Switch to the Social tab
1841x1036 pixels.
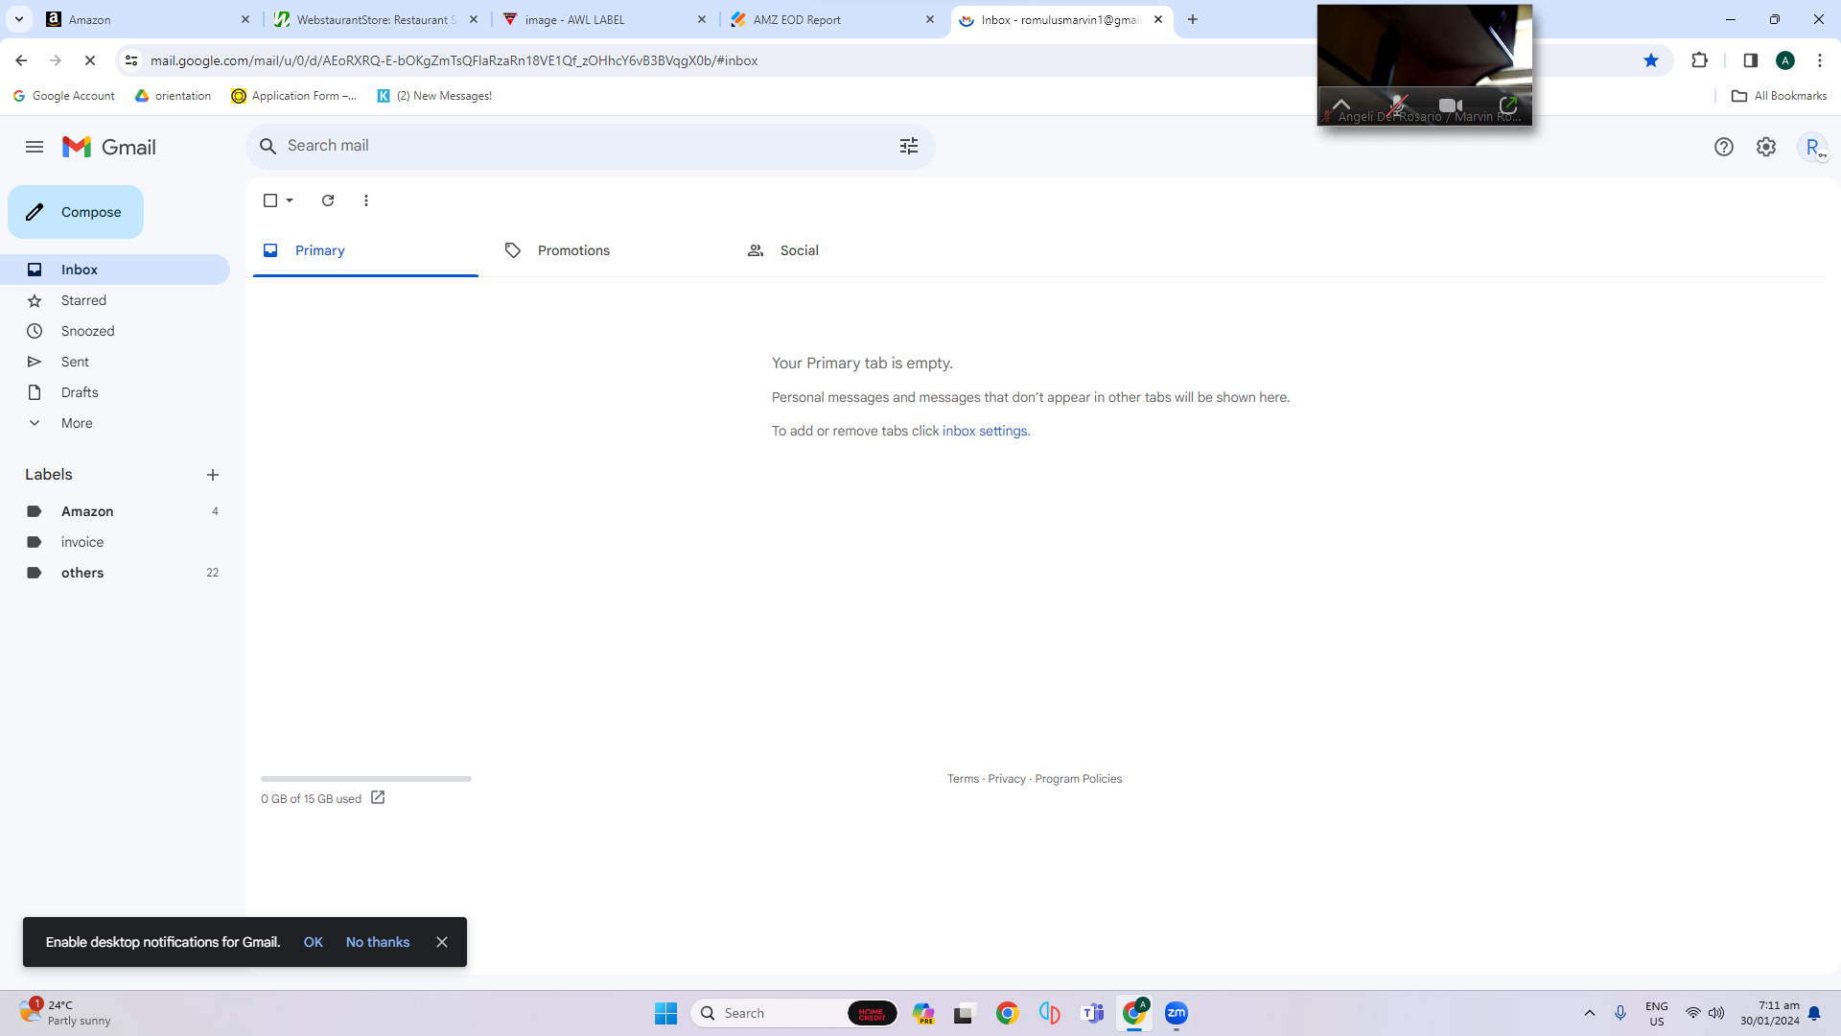pyautogui.click(x=850, y=250)
